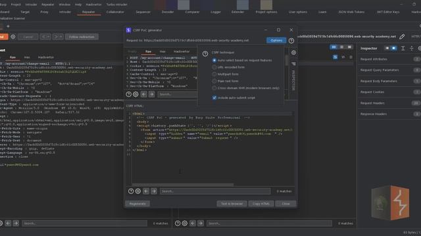
Task: Open the response panel hamburger menu icon
Action: 351,57
